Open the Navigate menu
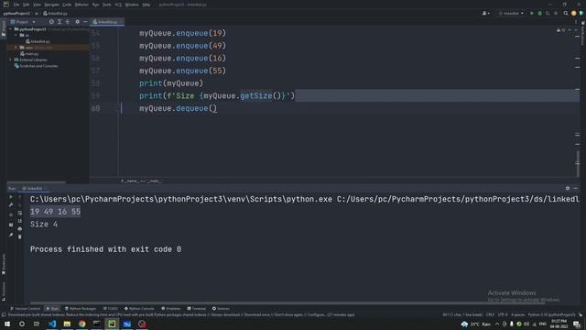 click(x=51, y=5)
